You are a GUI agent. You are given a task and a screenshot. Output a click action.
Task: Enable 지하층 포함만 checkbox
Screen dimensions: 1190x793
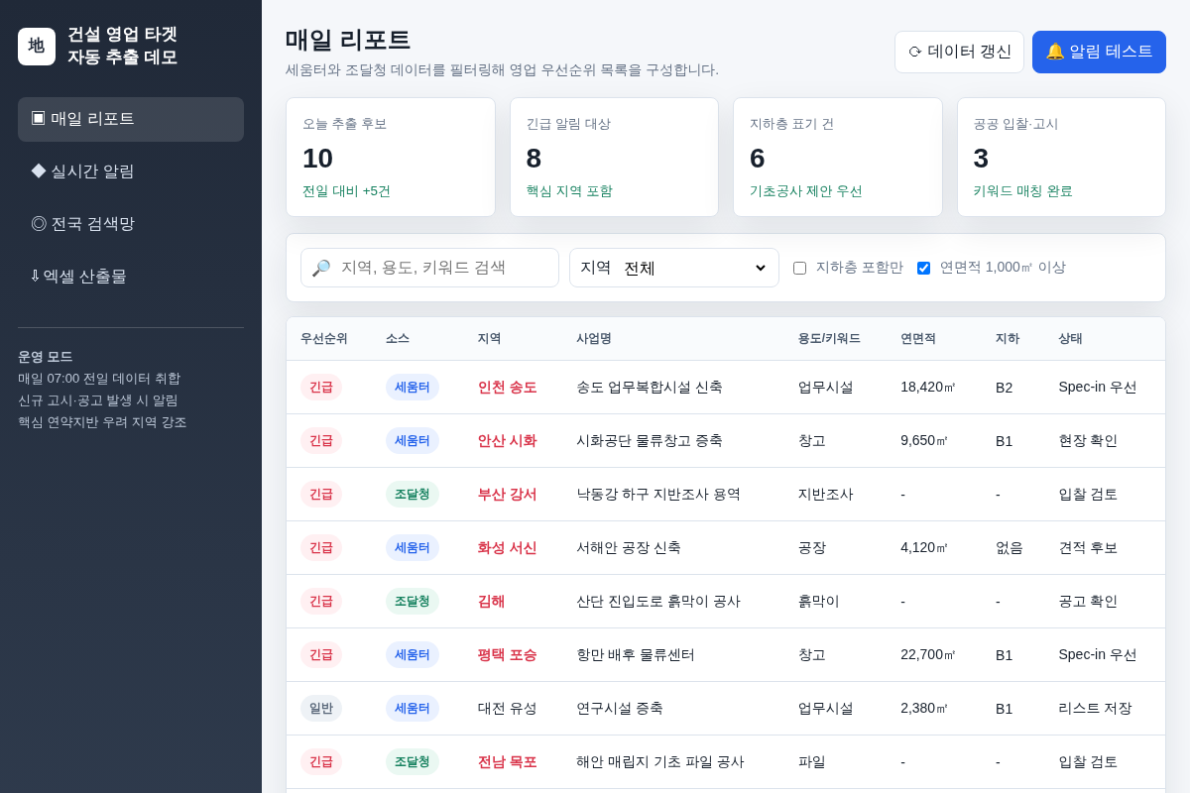[x=799, y=268]
